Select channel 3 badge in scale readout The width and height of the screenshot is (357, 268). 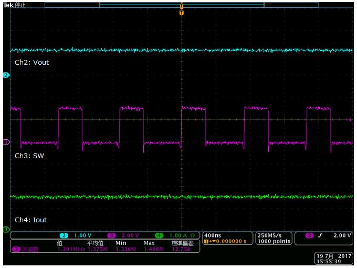111,235
